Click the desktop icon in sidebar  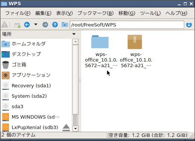pos(6,54)
